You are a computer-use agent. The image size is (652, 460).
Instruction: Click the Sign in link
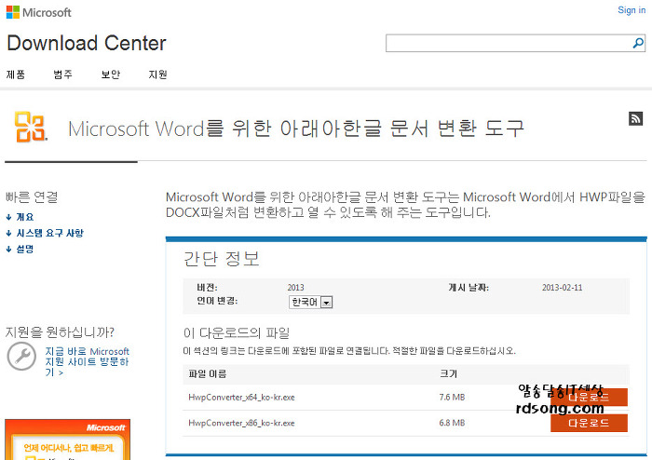631,10
